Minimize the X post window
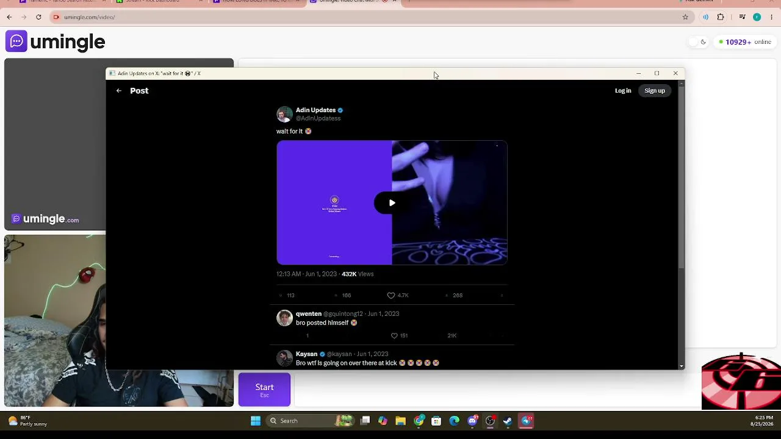This screenshot has width=781, height=439. (x=638, y=74)
